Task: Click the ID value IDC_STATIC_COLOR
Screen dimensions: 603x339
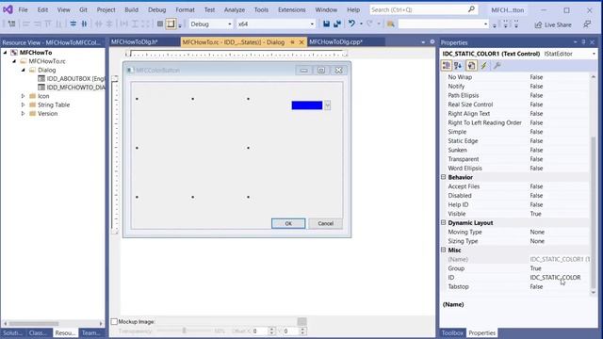Action: [x=555, y=278]
